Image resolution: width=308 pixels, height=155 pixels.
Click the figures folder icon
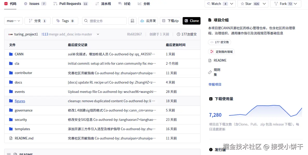11,101
